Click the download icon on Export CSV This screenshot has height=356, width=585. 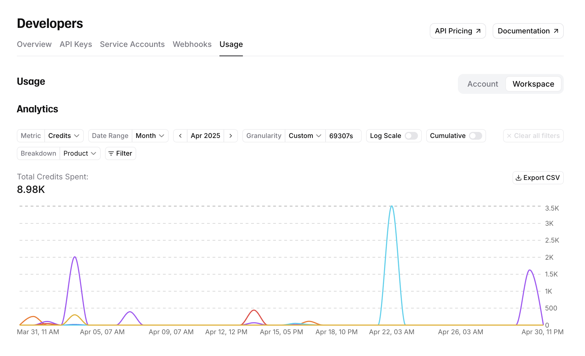[x=518, y=178]
